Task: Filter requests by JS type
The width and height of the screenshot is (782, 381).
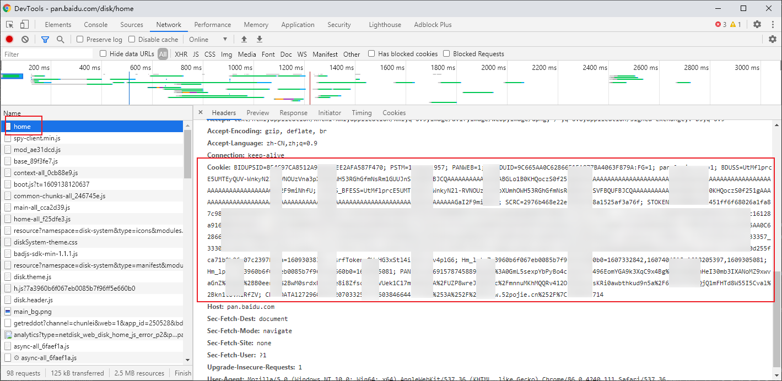Action: (x=196, y=54)
